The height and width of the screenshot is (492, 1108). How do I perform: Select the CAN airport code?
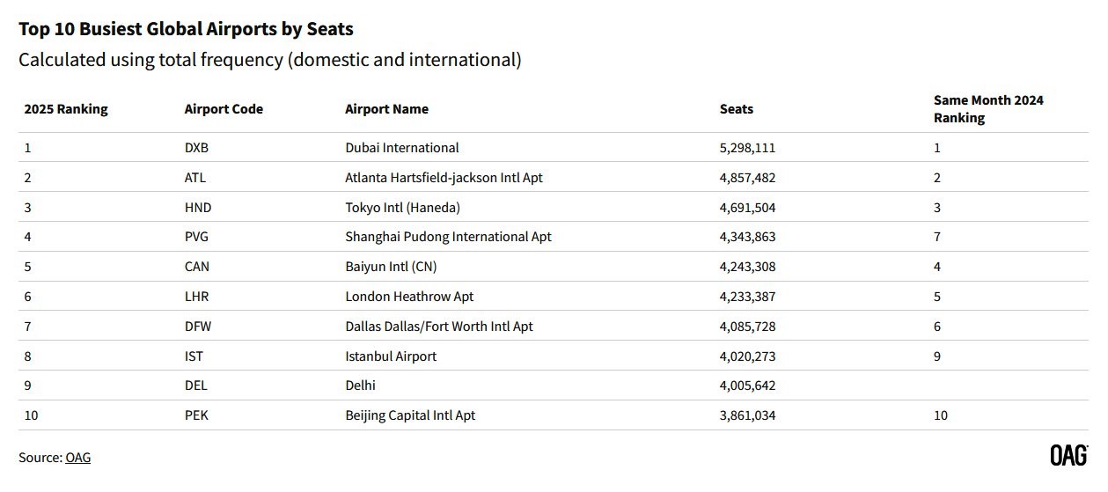point(197,267)
